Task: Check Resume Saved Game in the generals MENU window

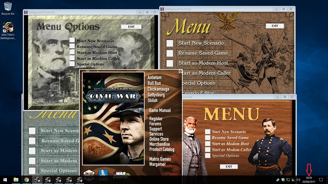Action: [x=208, y=138]
